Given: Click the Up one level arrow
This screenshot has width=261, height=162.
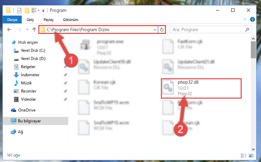Looking at the screenshot, I should (34, 29).
